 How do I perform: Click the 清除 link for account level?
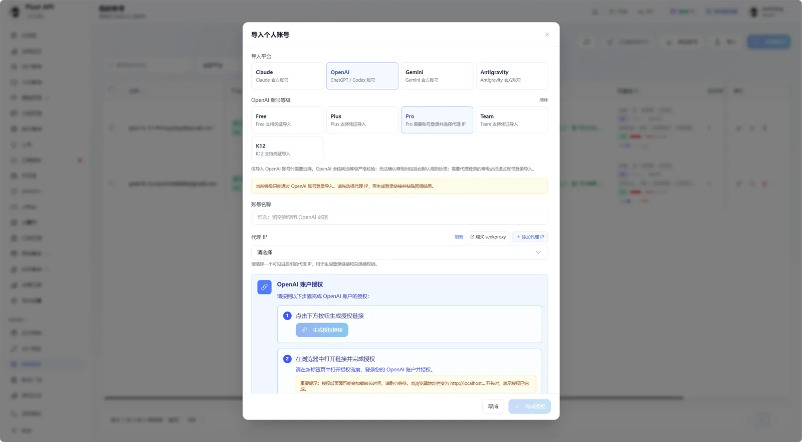click(543, 100)
